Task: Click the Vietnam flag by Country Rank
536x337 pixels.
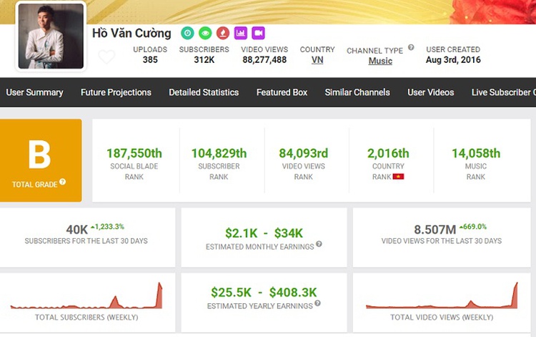Action: click(x=399, y=176)
